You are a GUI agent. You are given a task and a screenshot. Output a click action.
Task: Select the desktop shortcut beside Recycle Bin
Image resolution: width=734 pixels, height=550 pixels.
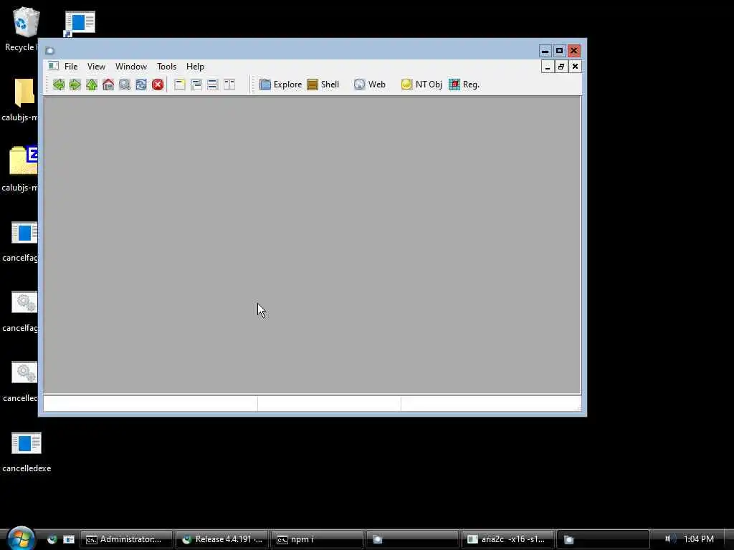(x=80, y=24)
